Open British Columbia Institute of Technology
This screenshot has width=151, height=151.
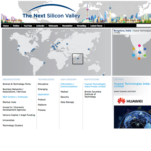[93, 94]
